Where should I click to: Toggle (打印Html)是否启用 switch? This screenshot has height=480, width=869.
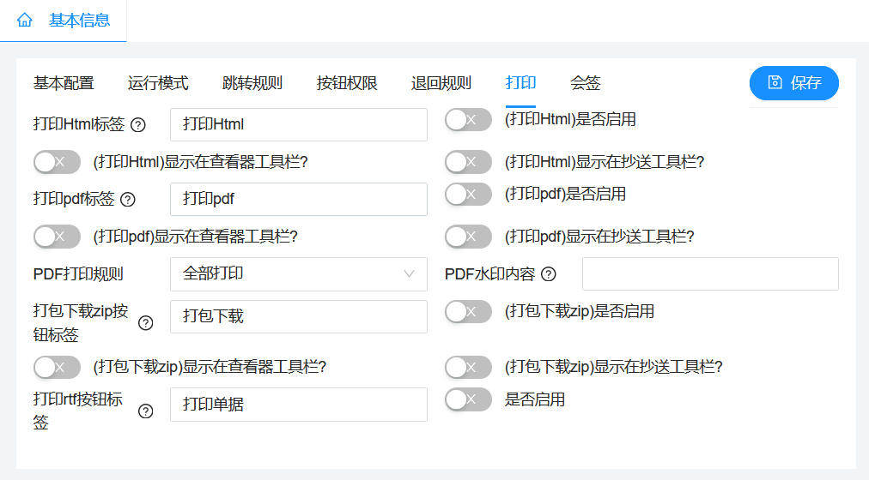[468, 119]
